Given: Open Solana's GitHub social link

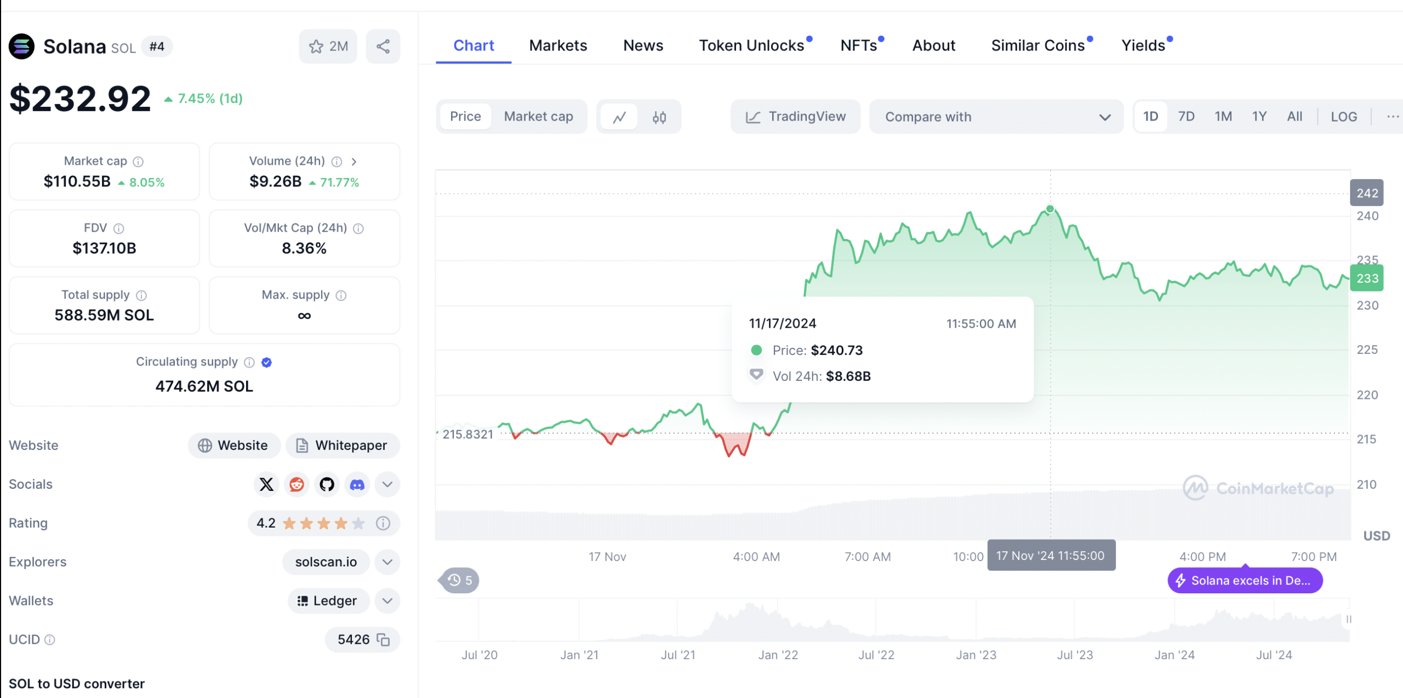Looking at the screenshot, I should pos(327,484).
